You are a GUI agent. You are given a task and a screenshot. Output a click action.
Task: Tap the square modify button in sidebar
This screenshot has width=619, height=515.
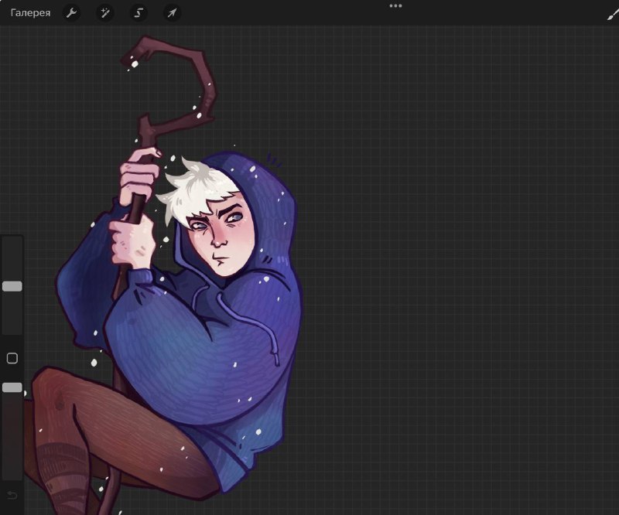pos(12,358)
